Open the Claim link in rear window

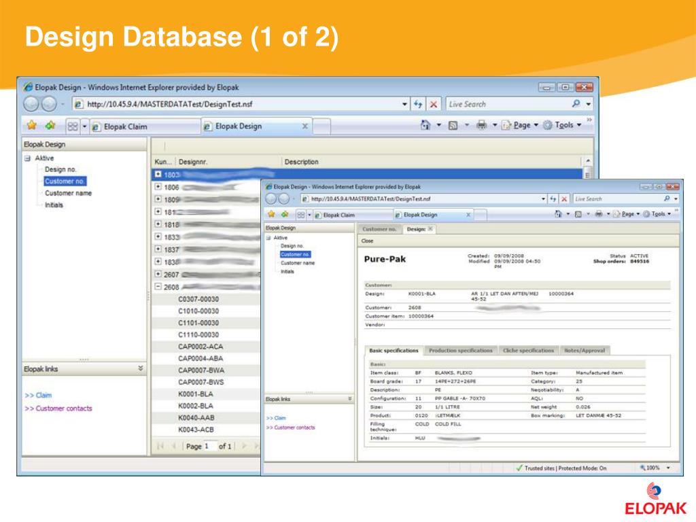39,395
